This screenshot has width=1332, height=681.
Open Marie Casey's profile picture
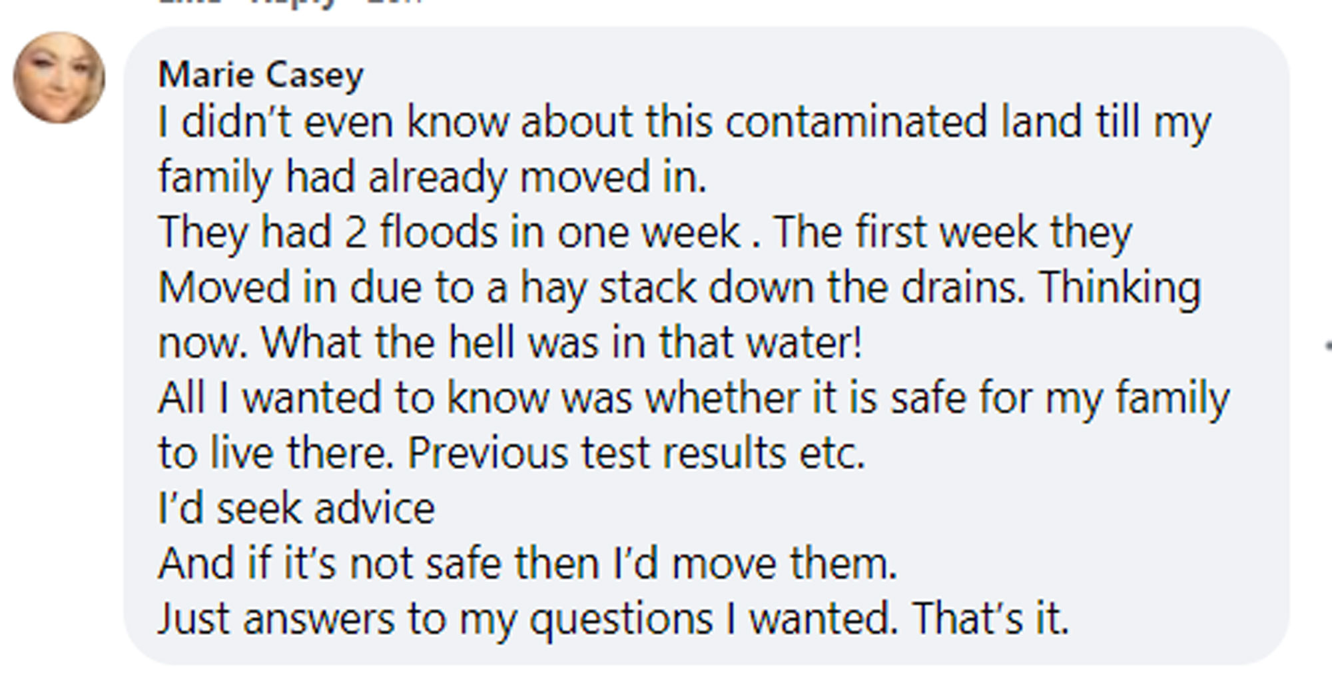click(x=59, y=77)
